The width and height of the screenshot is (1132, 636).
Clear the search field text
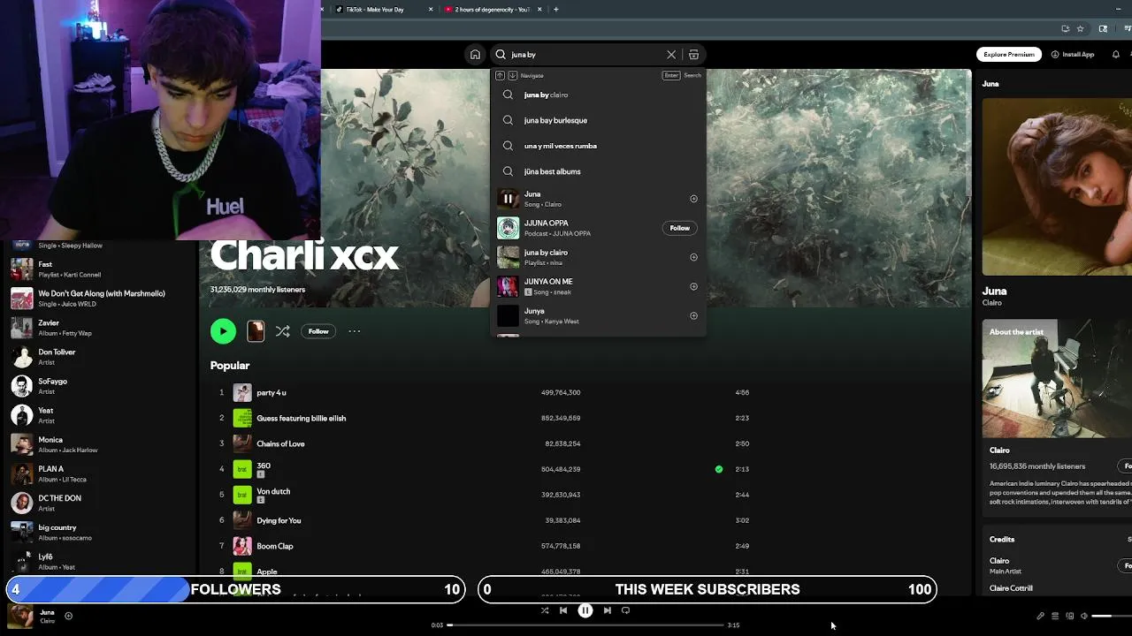(671, 55)
